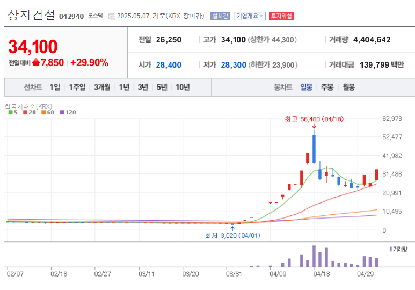Click the 04/09 date label on the axis
The image size is (415, 290).
[x=278, y=274]
